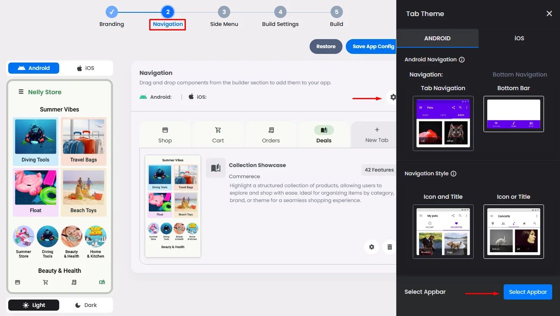Click info icon beside Android Navigation
Image resolution: width=560 pixels, height=316 pixels.
(462, 60)
